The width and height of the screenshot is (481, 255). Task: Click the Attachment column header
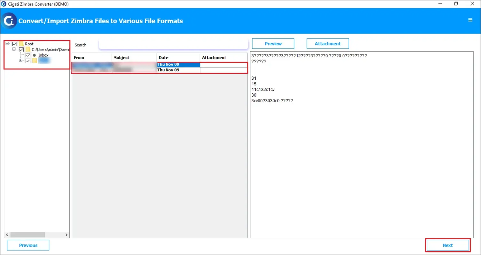coord(213,57)
